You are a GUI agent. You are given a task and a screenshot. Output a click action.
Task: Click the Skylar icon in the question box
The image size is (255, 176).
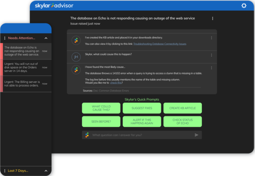pos(87,135)
